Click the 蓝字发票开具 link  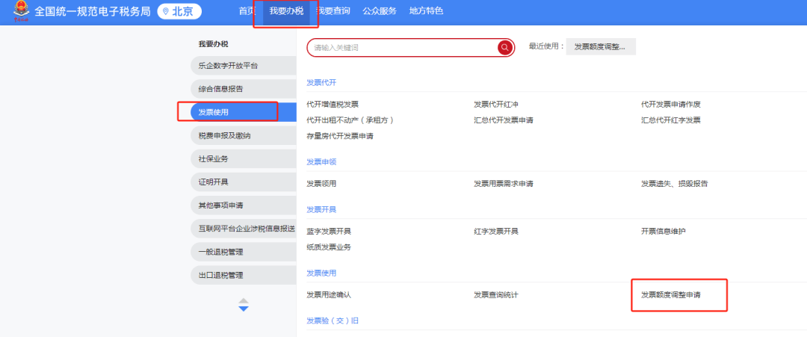[328, 231]
